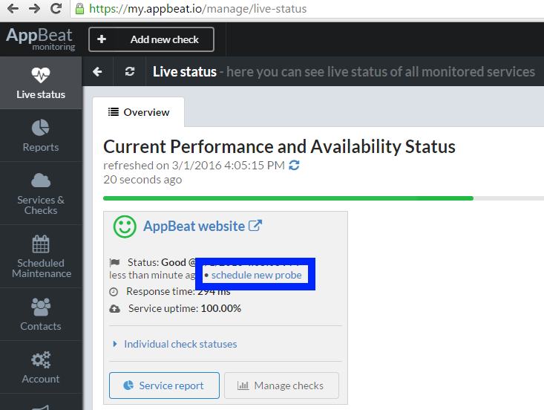
Task: Click the flag icon next to Status
Action: [x=114, y=262]
